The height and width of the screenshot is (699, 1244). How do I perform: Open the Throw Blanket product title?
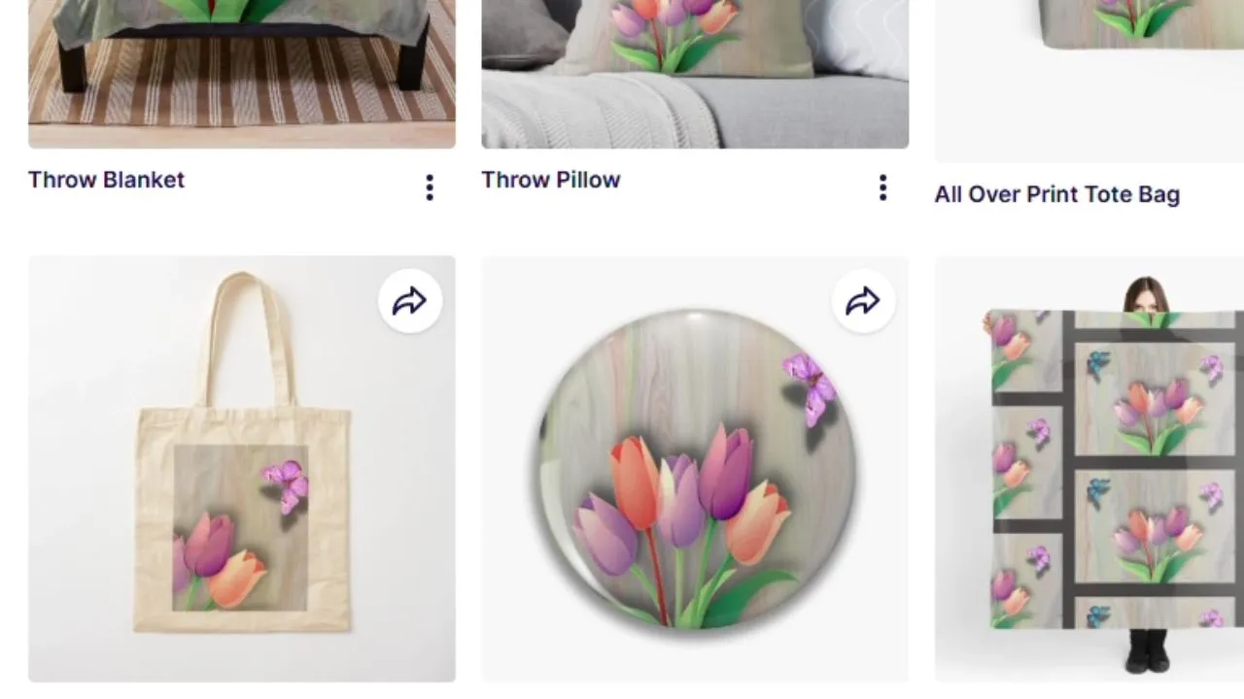[106, 180]
